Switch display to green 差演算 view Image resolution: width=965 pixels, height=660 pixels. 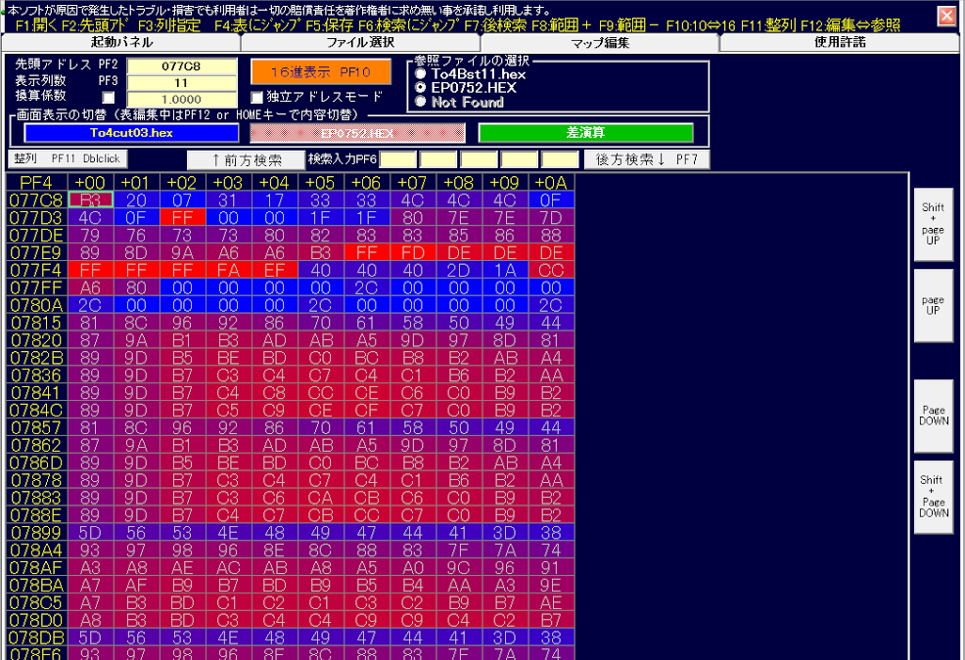pyautogui.click(x=585, y=133)
